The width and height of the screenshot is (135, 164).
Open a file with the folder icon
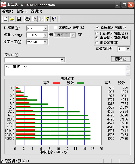(x=12, y=19)
